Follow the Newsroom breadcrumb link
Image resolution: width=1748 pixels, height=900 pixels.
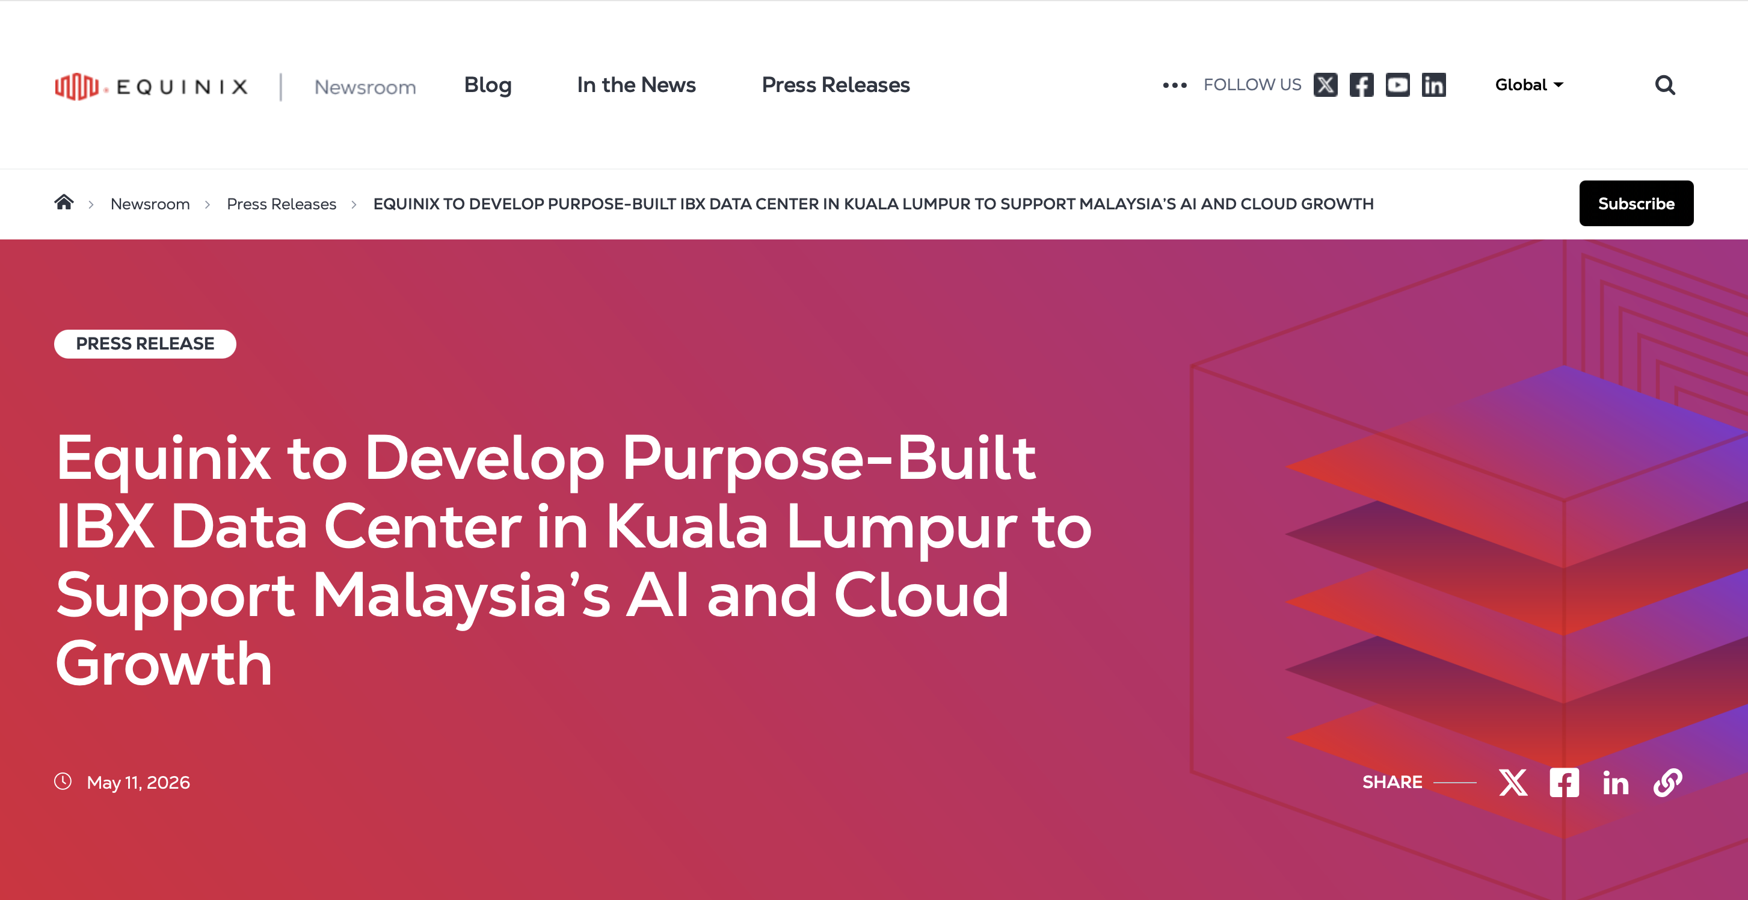[150, 203]
